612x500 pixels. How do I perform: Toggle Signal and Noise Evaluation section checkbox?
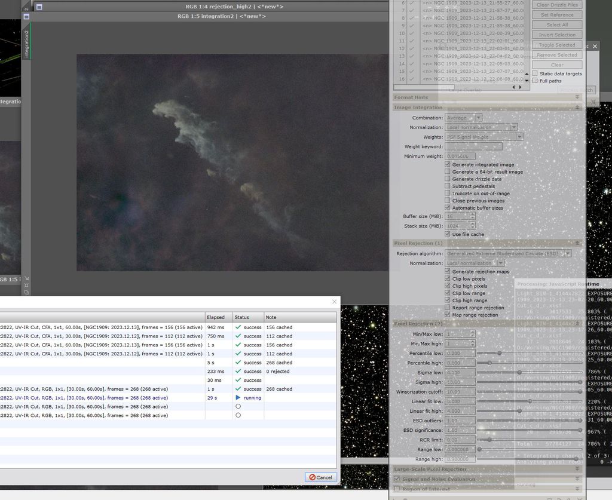click(397, 479)
